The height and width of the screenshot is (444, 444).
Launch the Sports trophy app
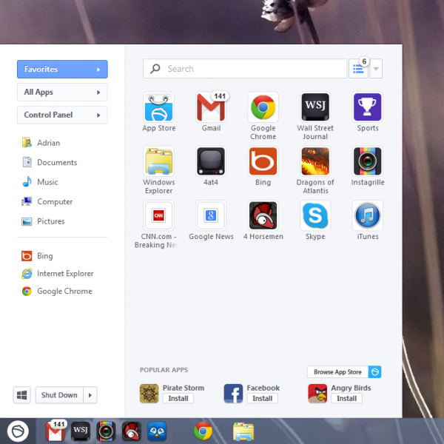click(x=367, y=108)
